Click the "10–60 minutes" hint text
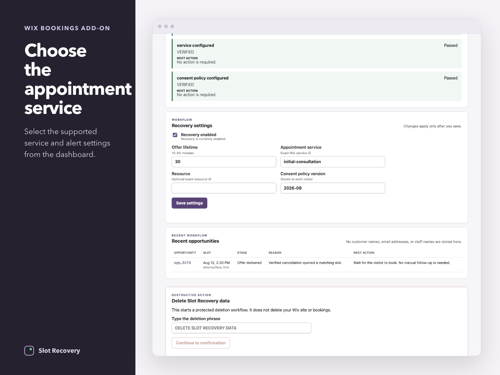 click(x=183, y=153)
